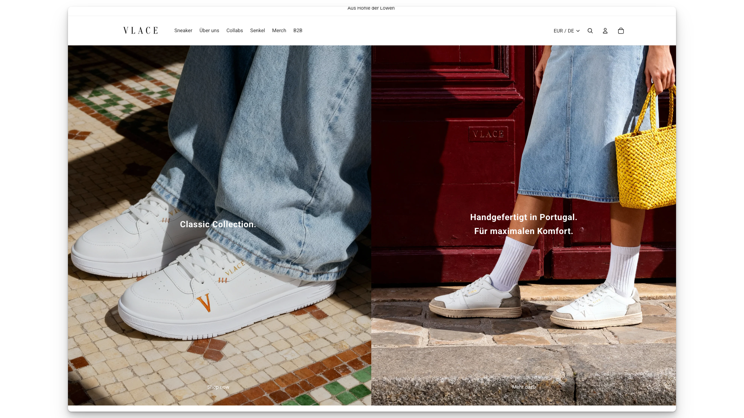Navigate to the B2B section

tap(298, 30)
